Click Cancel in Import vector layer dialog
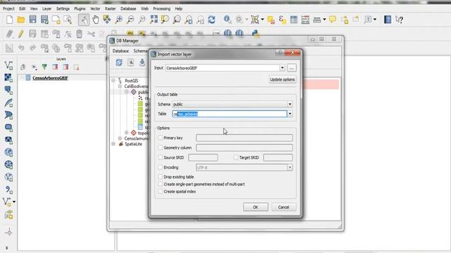 (283, 207)
